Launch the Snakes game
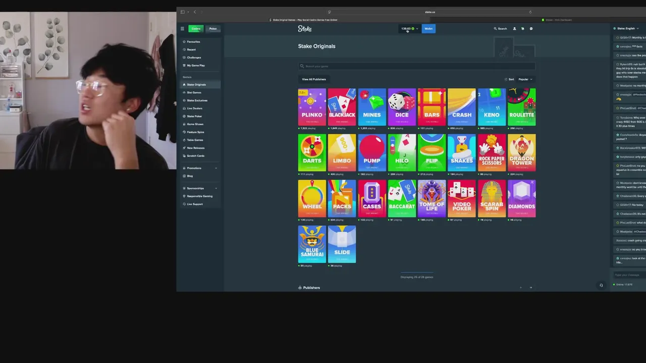Image resolution: width=646 pixels, height=363 pixels. coord(462,152)
